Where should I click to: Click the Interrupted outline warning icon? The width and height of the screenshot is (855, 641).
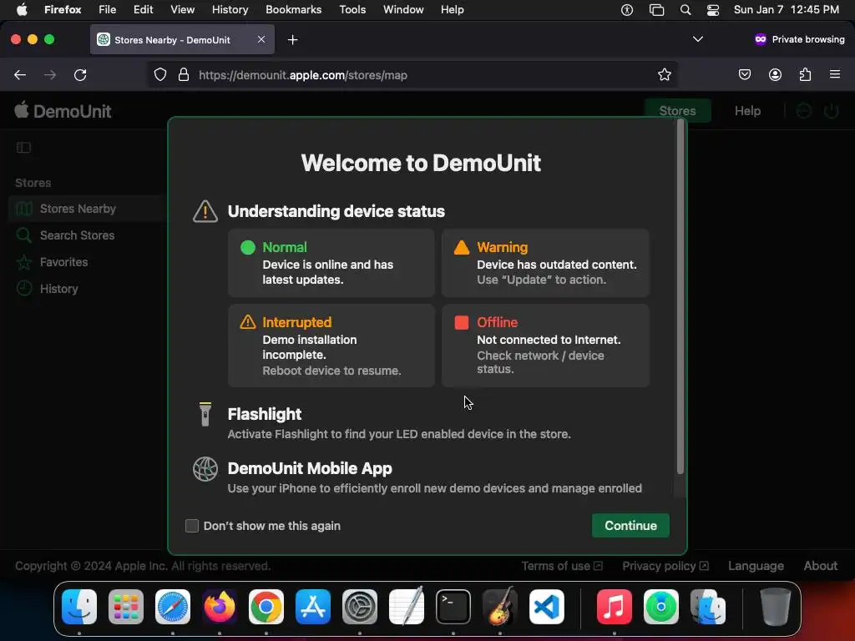(x=247, y=321)
